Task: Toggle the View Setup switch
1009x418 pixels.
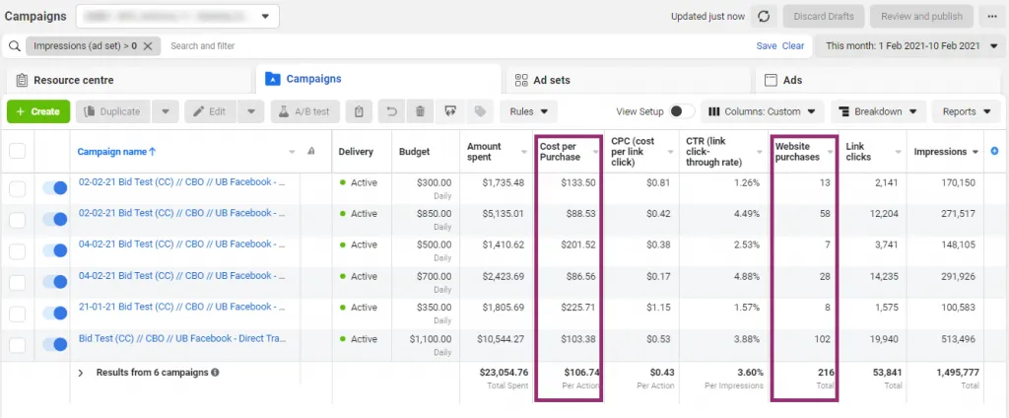Action: click(x=682, y=111)
